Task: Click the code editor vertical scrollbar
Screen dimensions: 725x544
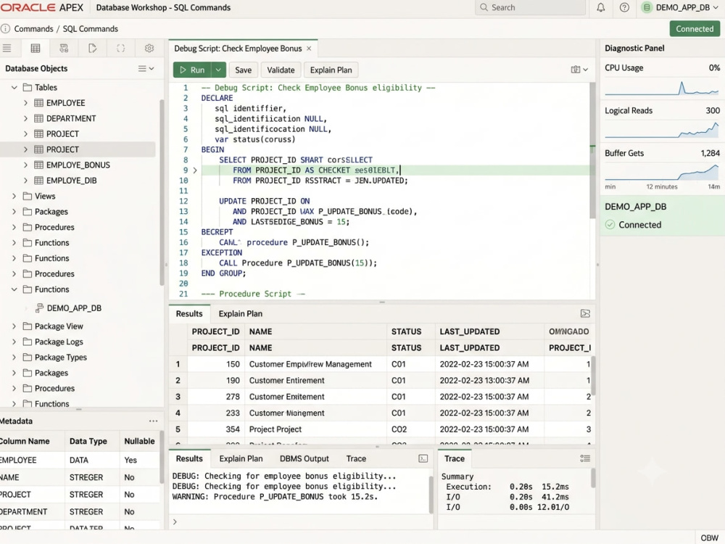Action: click(x=592, y=150)
